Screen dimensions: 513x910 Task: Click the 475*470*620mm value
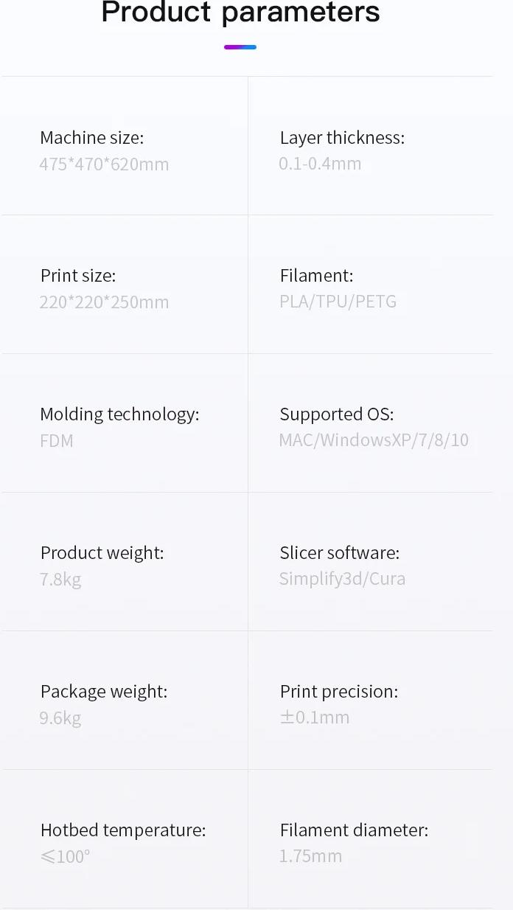pos(104,164)
